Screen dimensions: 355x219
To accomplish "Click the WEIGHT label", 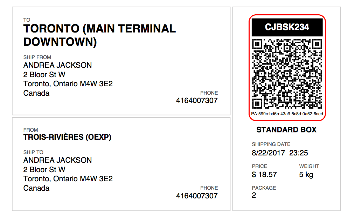I will coord(309,166).
